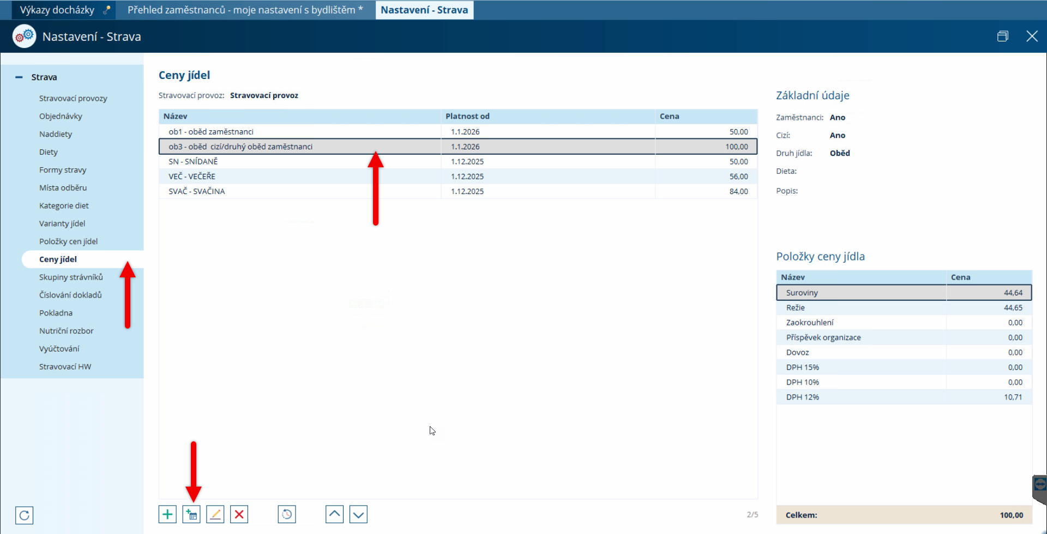Viewport: 1047px width, 534px height.
Task: Select the Příspěvek organizace row
Action: (904, 337)
